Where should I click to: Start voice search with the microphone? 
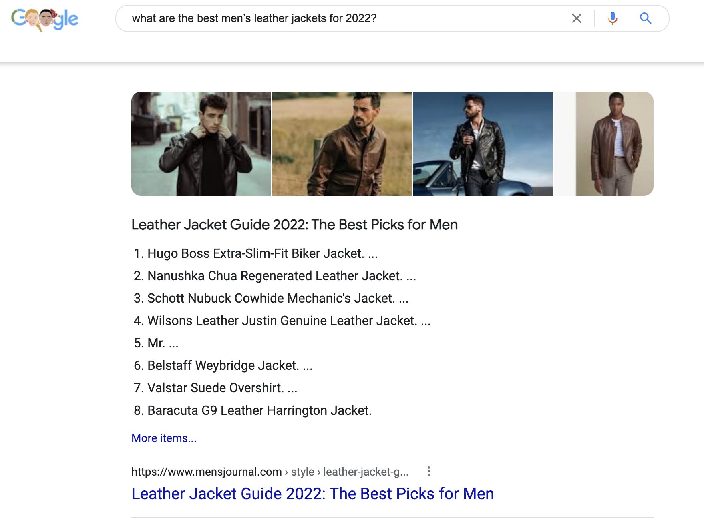pos(612,18)
